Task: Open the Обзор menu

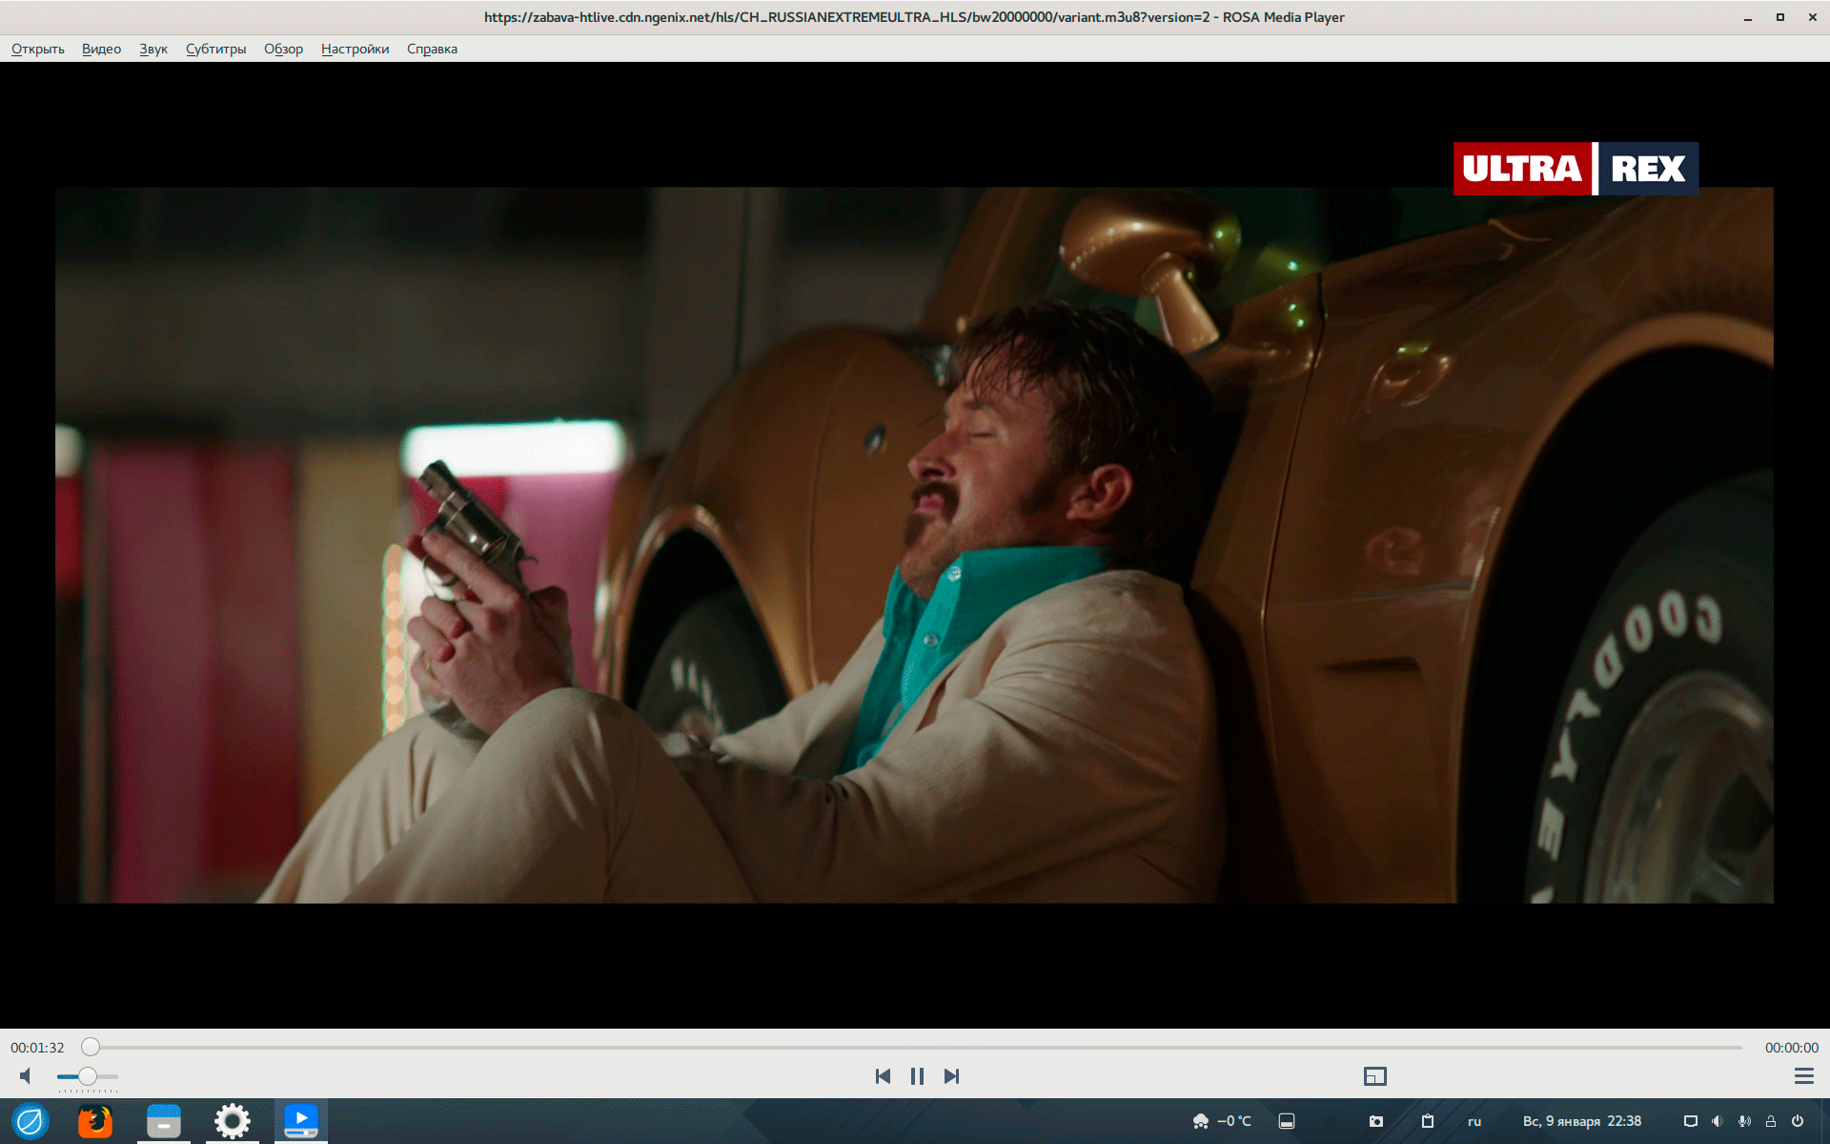Action: point(283,49)
